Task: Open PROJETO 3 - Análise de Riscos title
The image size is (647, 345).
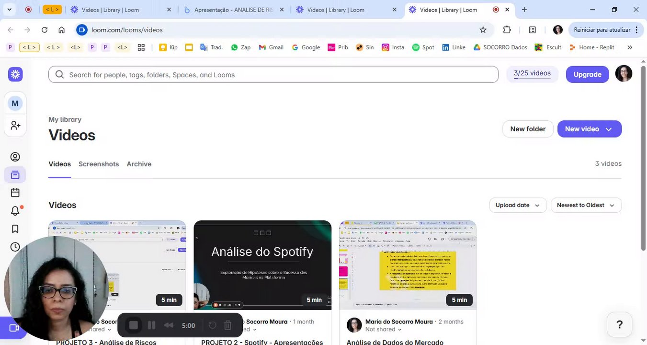Action: [106, 342]
